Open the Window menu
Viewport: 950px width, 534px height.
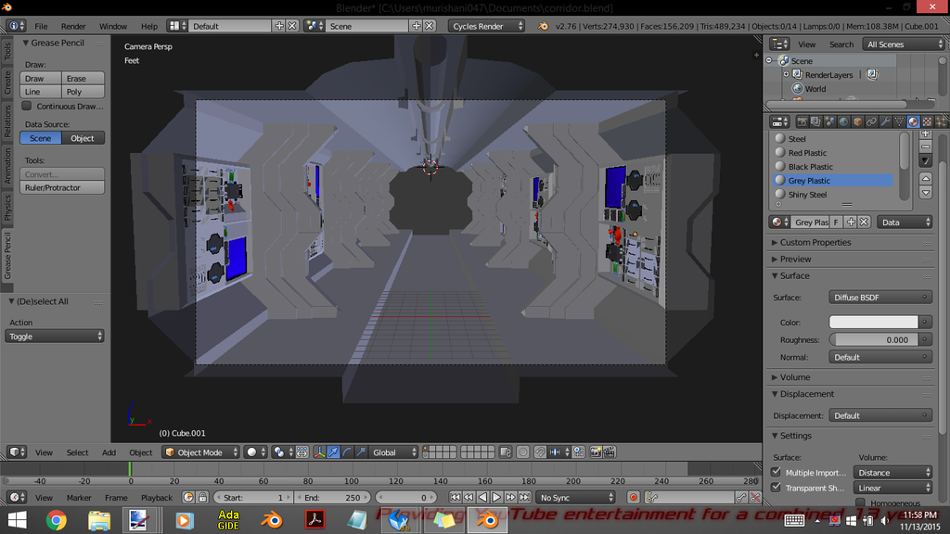[x=112, y=26]
